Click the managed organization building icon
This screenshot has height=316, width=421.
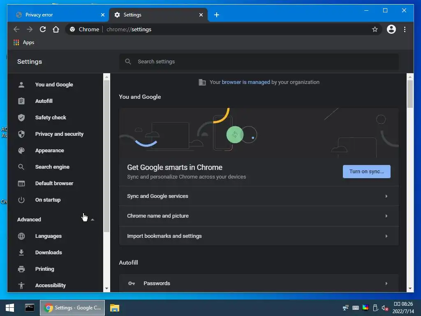tap(202, 82)
